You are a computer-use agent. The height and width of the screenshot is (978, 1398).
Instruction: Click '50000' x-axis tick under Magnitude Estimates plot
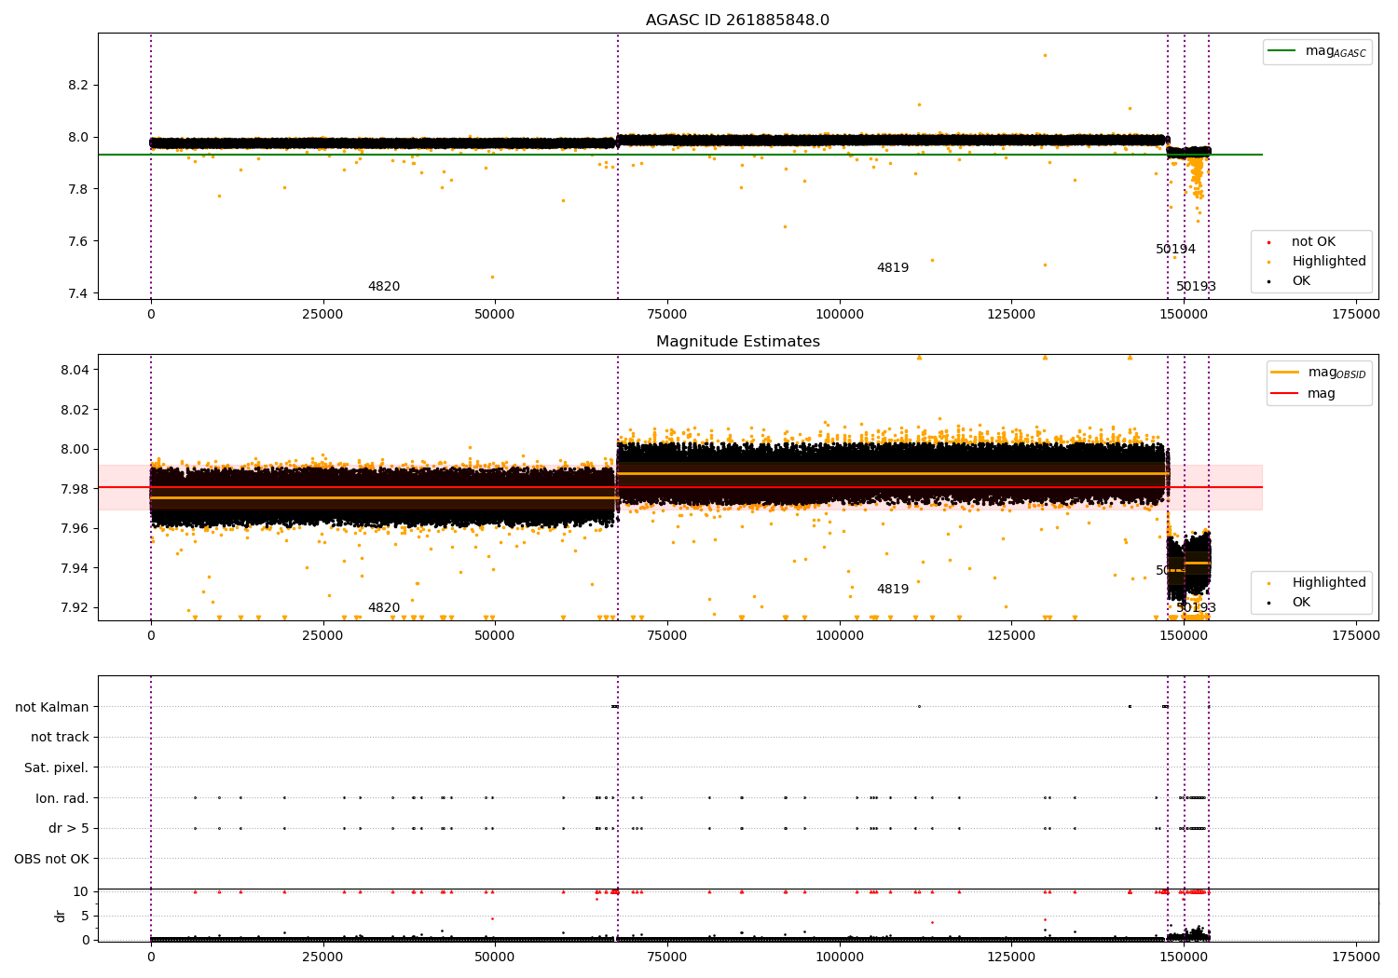pyautogui.click(x=495, y=636)
